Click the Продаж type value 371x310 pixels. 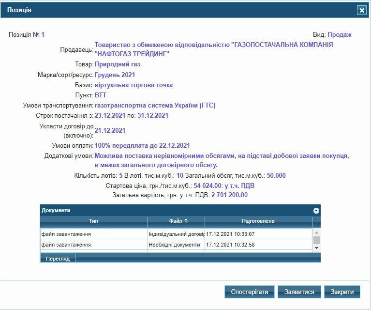[340, 34]
